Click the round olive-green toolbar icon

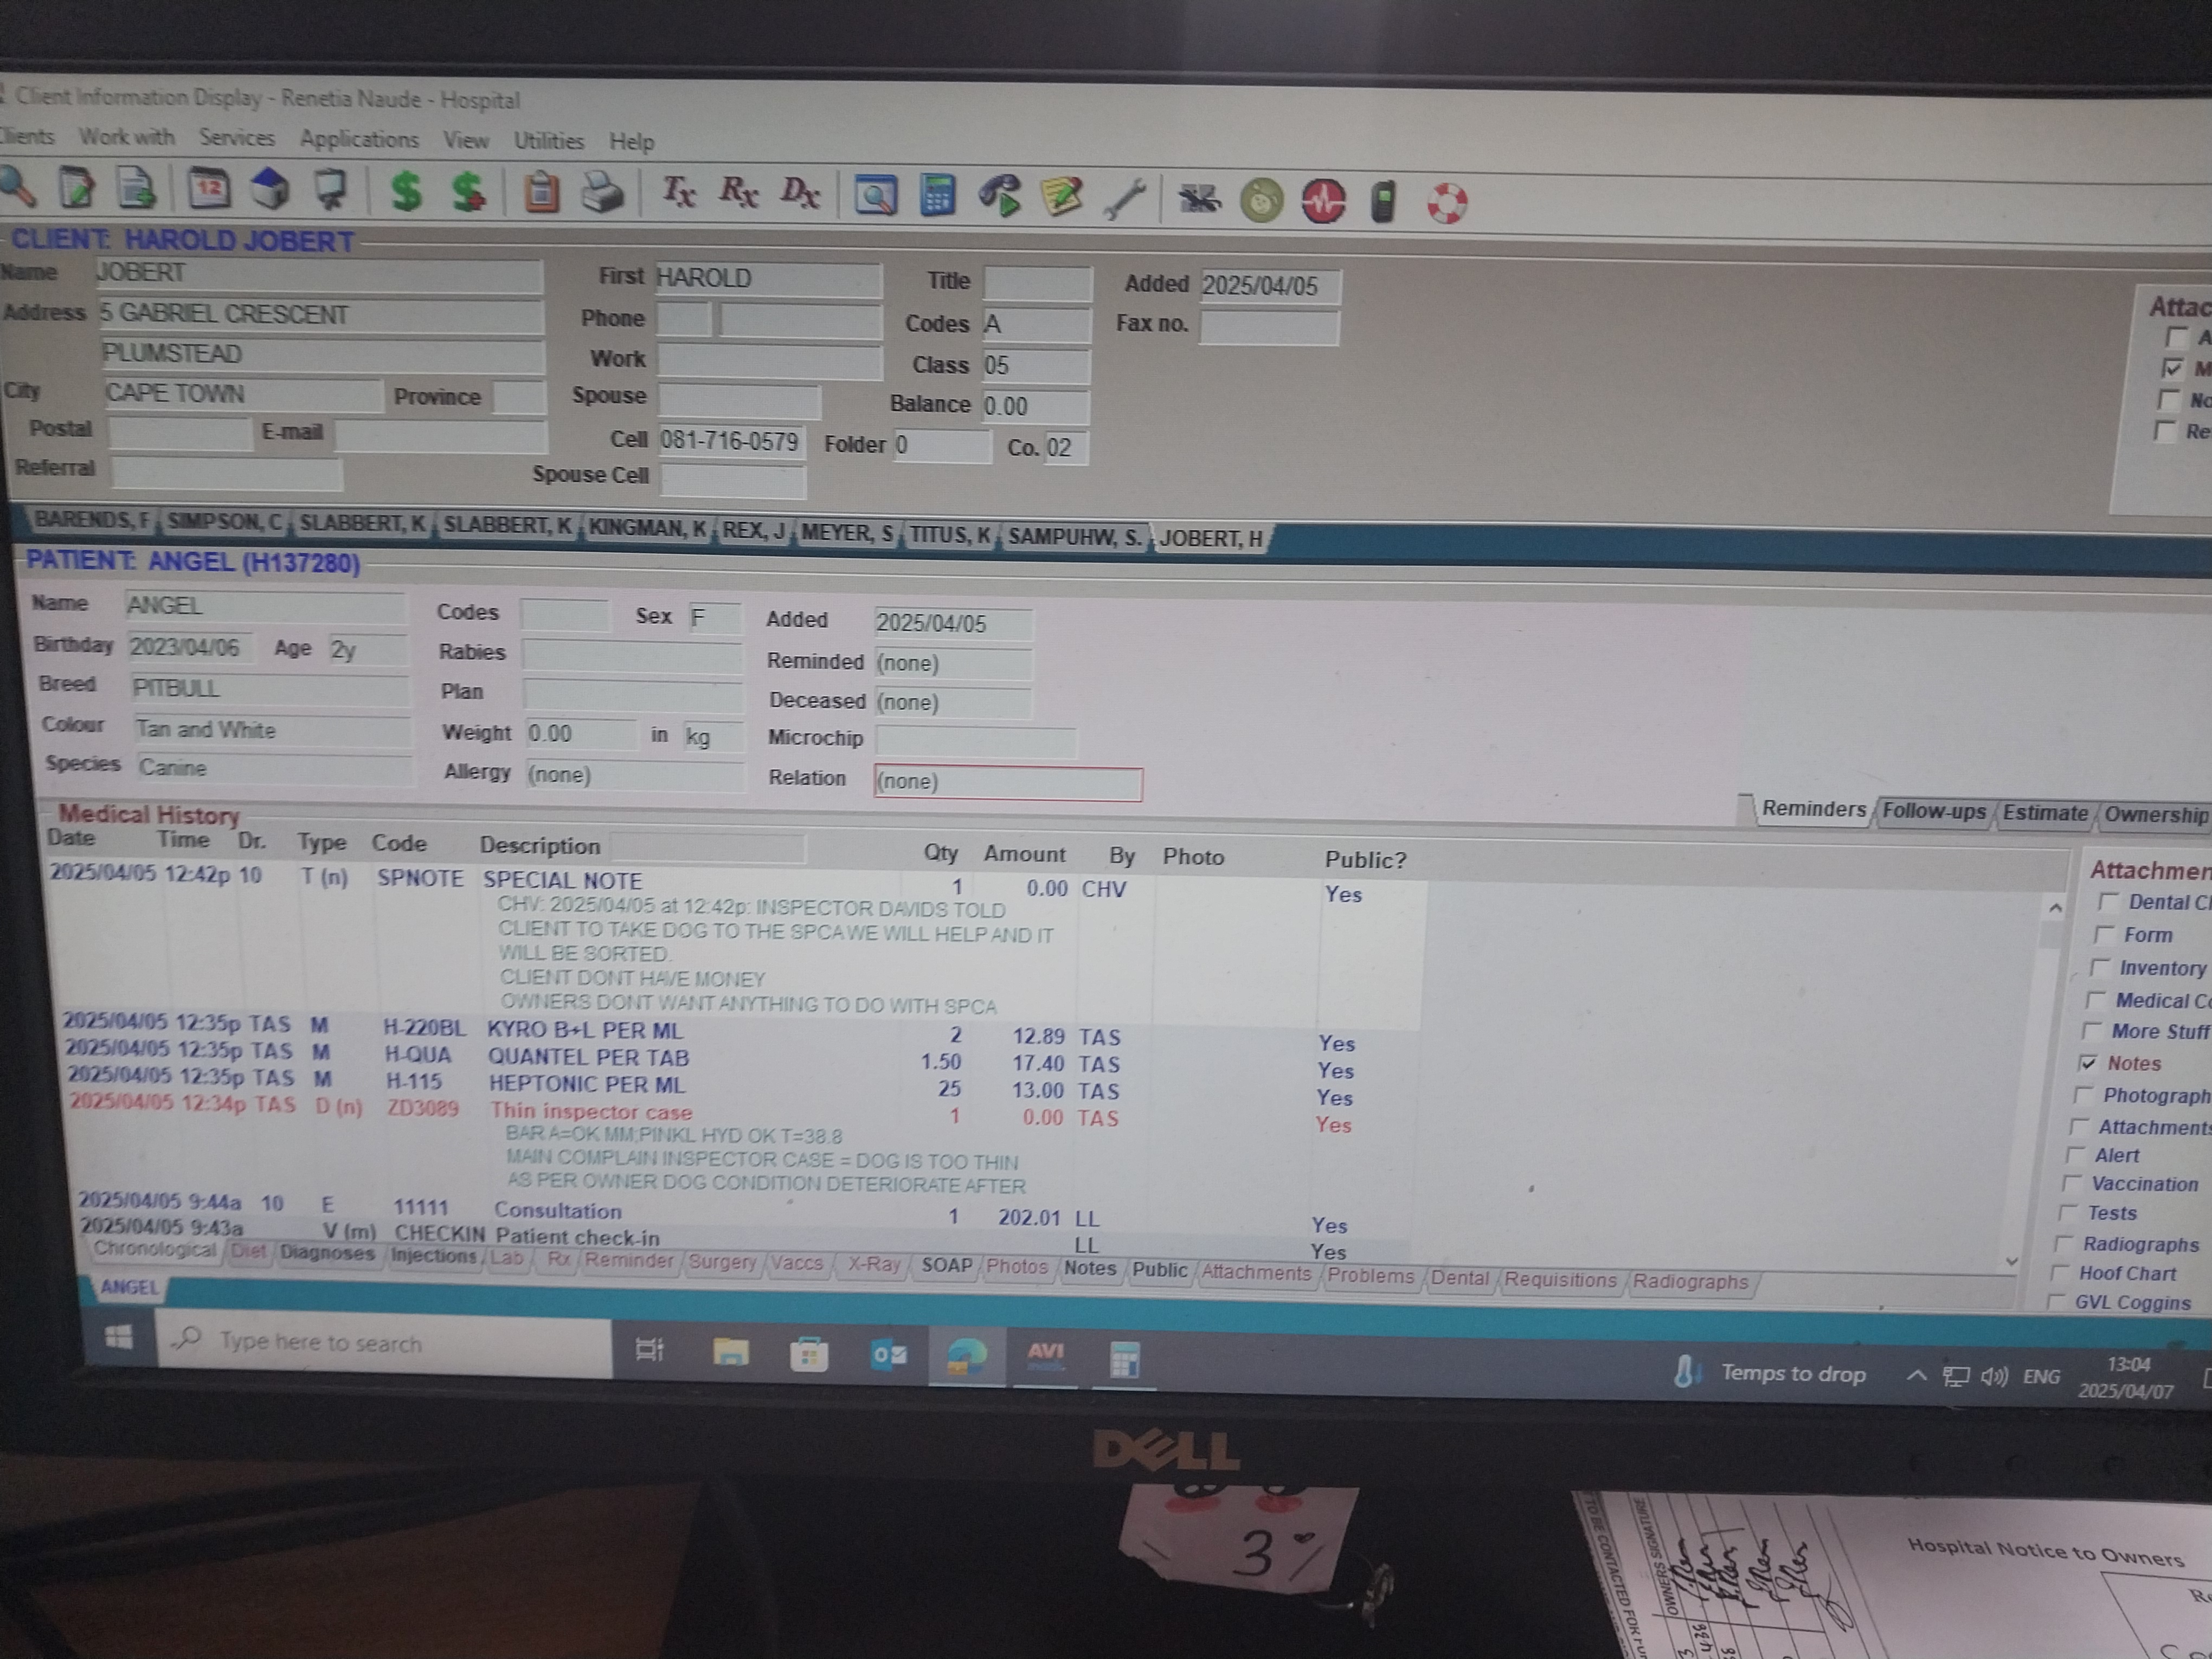tap(1261, 201)
